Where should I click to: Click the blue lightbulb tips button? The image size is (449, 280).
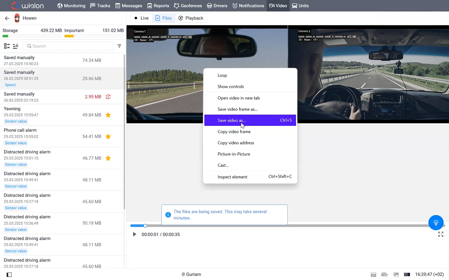coord(436,222)
